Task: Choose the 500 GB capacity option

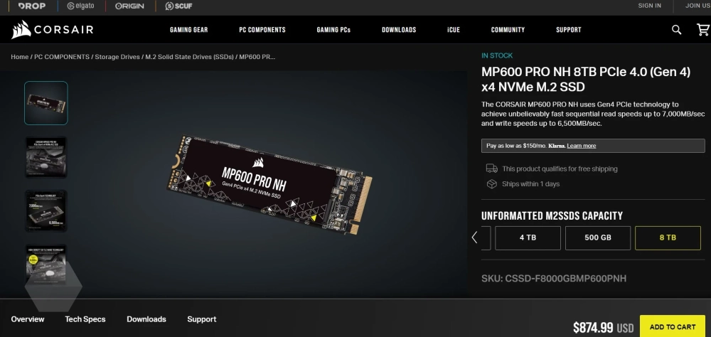Action: pyautogui.click(x=597, y=238)
